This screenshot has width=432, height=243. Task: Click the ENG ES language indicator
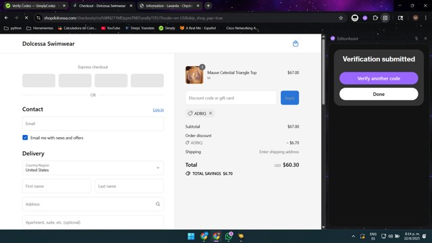point(373,236)
